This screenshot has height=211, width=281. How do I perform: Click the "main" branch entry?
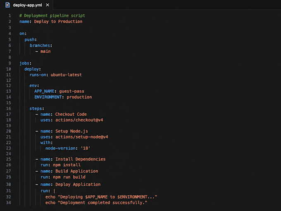click(x=45, y=51)
